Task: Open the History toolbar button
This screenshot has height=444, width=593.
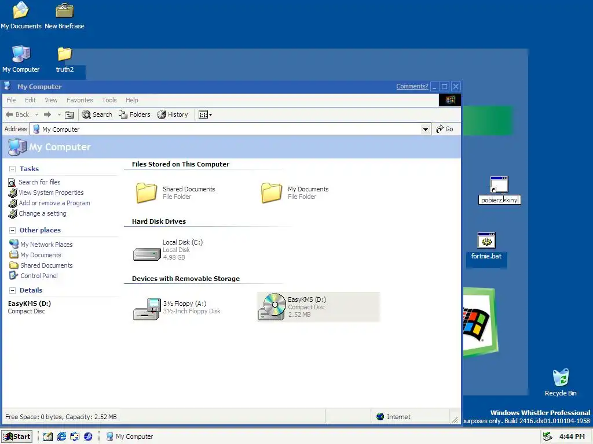Action: [173, 114]
